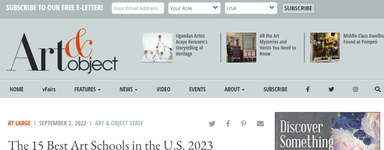The height and width of the screenshot is (150, 384).
Task: Go to HOME in navigation
Action: 16,89
